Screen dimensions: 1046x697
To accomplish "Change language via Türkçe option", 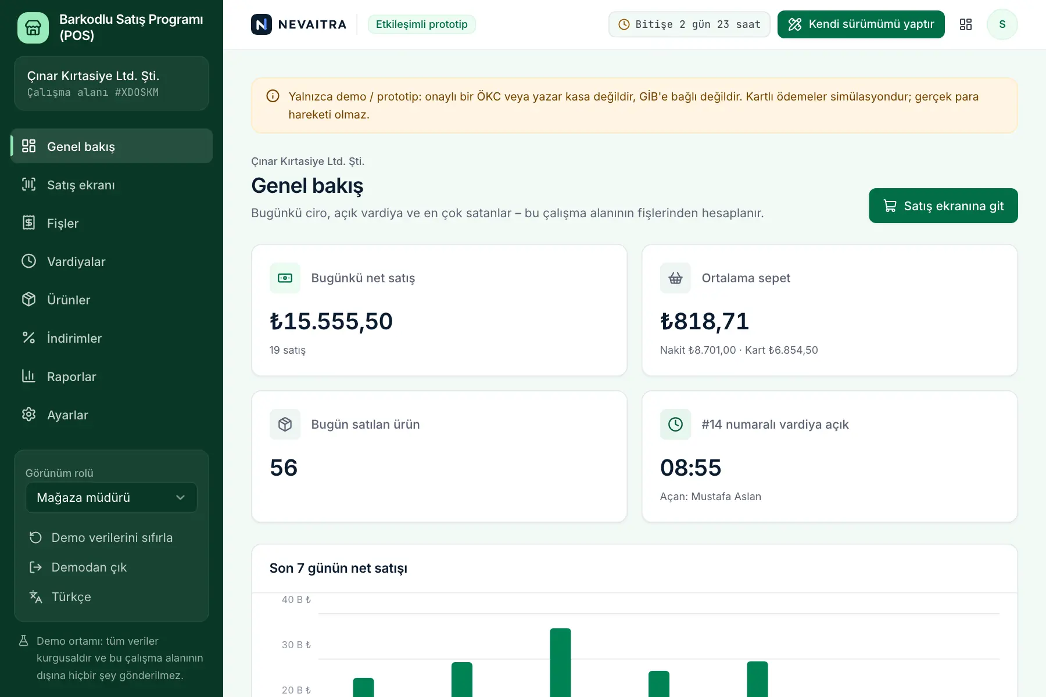I will [x=112, y=597].
